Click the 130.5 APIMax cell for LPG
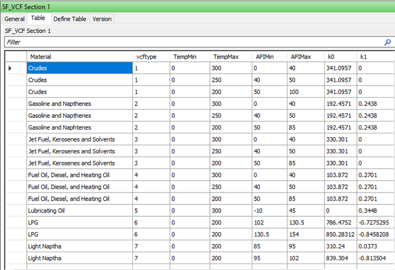The height and width of the screenshot is (270, 395). (x=306, y=222)
